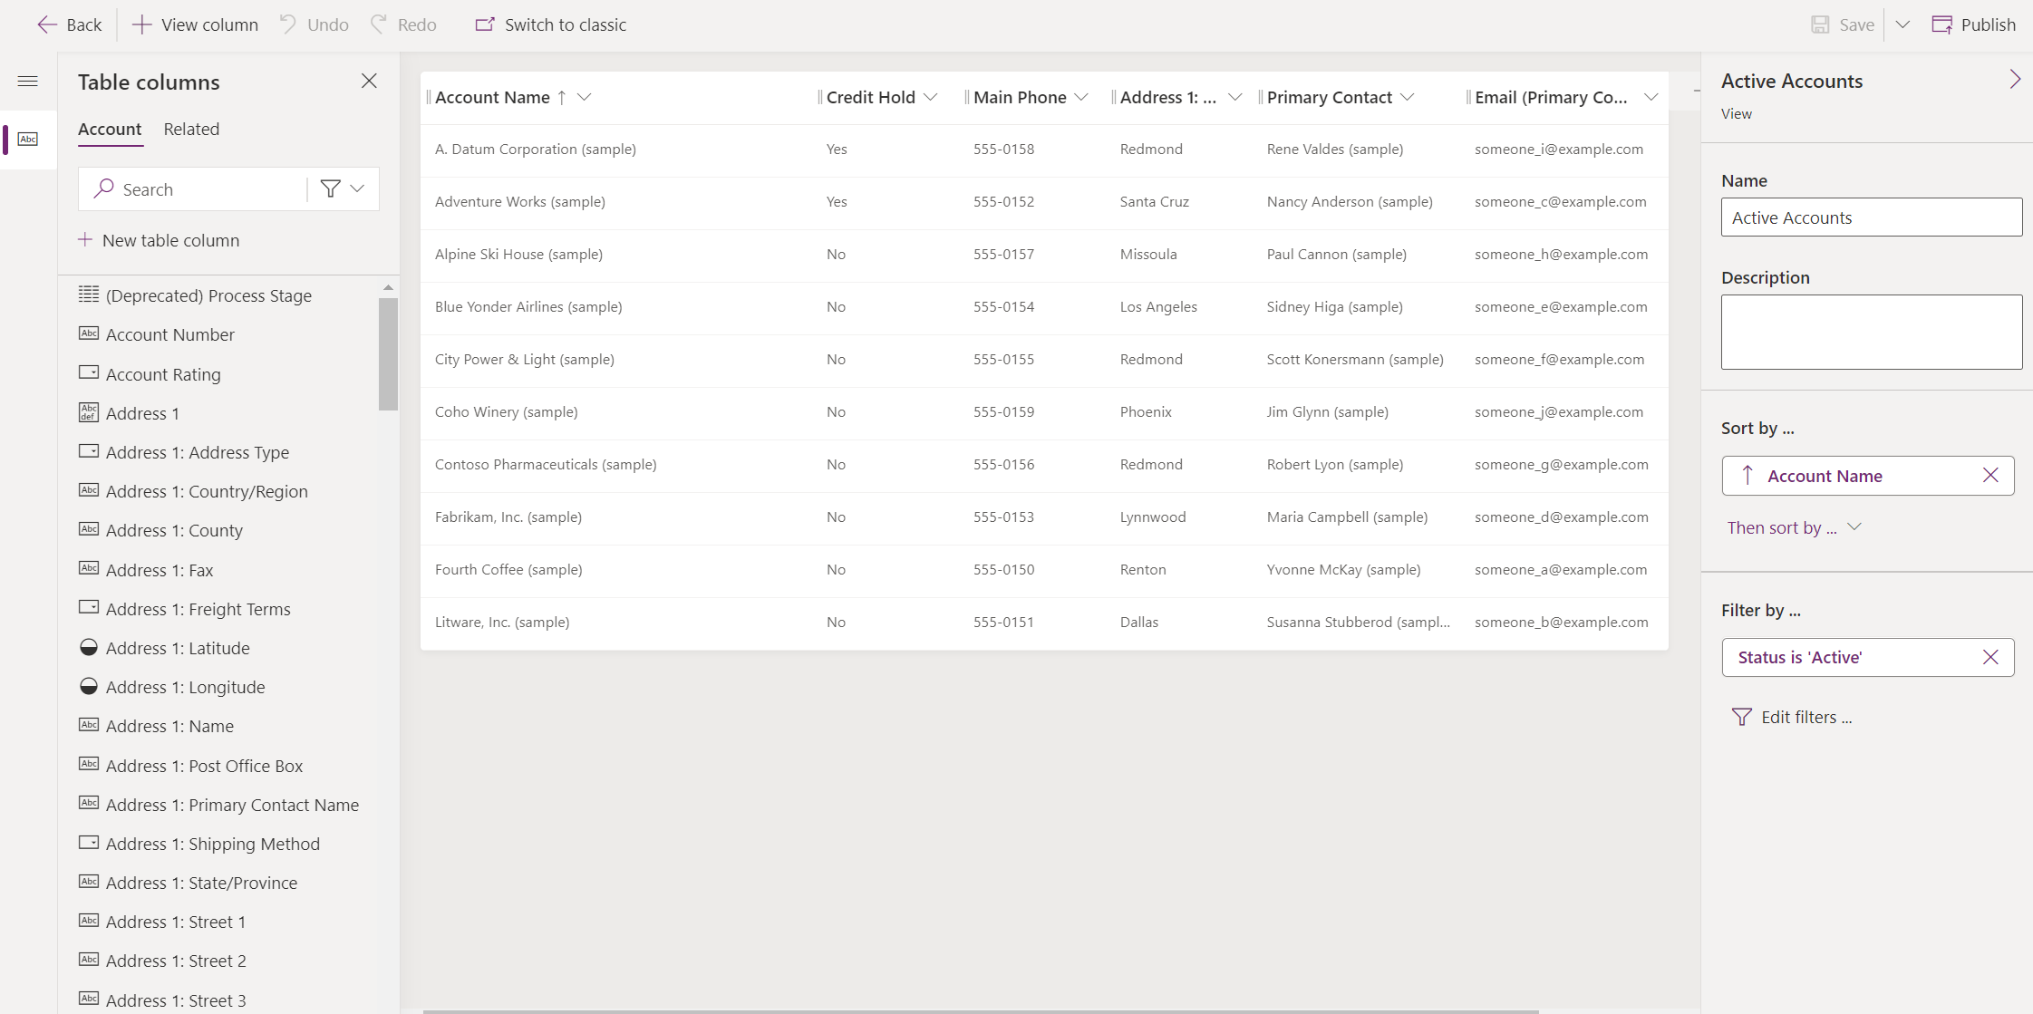Expand the Credit Hold column dropdown
Image resolution: width=2033 pixels, height=1014 pixels.
(931, 97)
